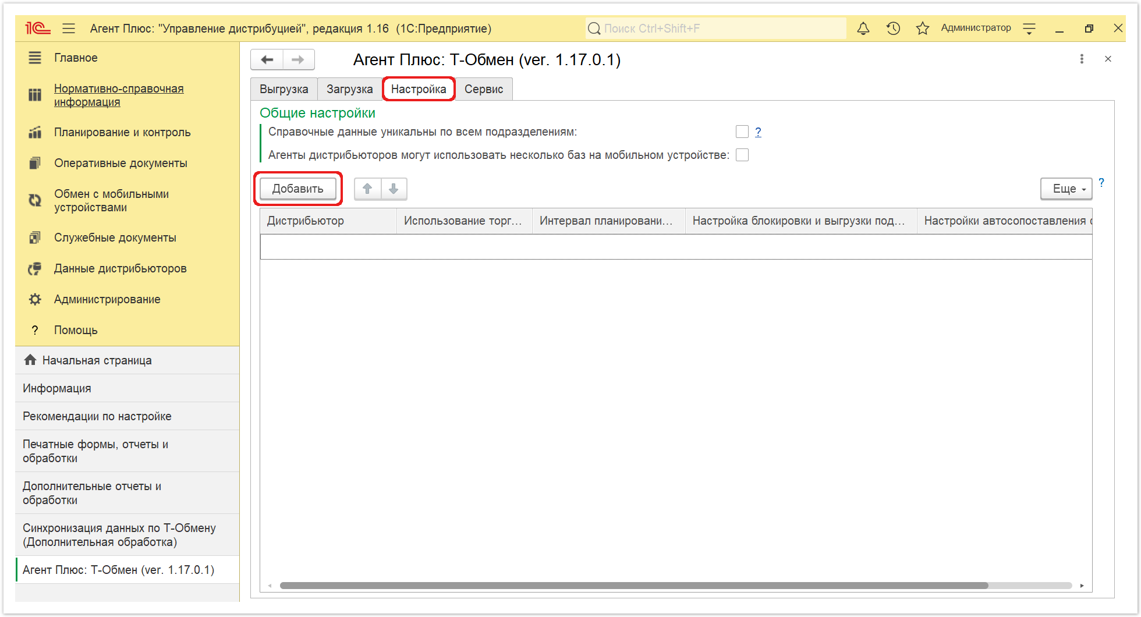1141x617 pixels.
Task: Open Оперативные документы section
Action: coord(121,163)
